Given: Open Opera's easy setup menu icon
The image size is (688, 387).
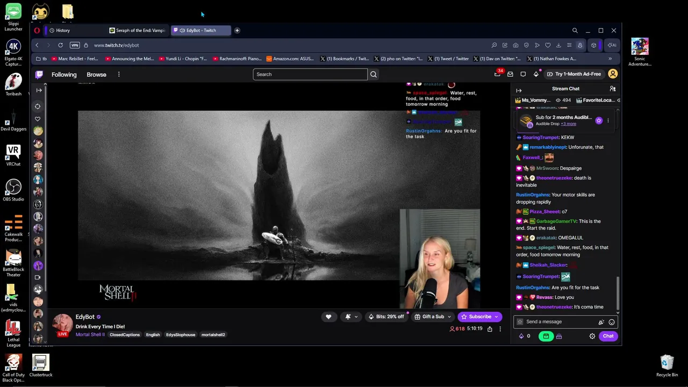Looking at the screenshot, I should pyautogui.click(x=569, y=45).
